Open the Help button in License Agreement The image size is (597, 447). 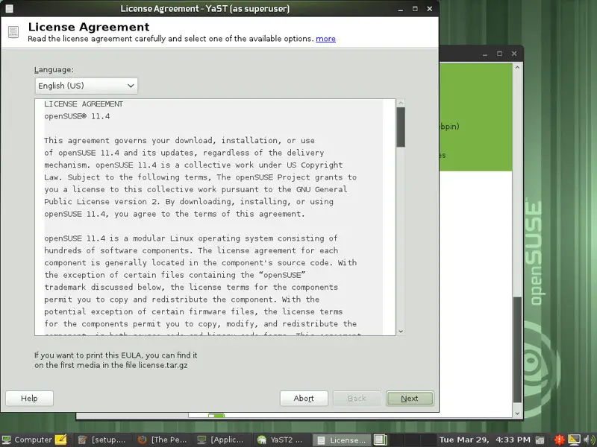(x=29, y=399)
